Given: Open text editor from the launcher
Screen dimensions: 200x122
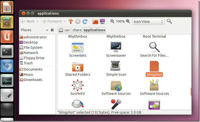Looking at the screenshot, I should (7, 95).
